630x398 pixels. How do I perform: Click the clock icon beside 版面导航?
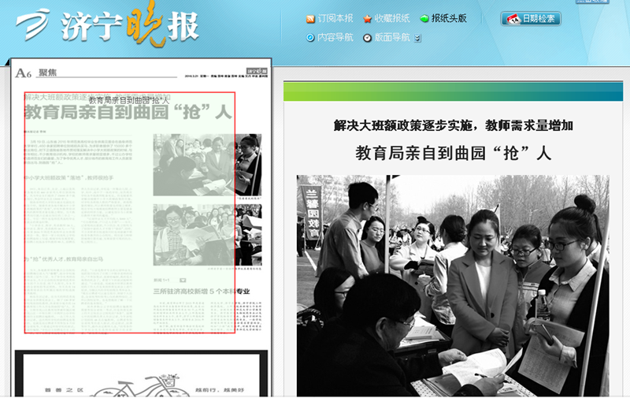click(367, 38)
